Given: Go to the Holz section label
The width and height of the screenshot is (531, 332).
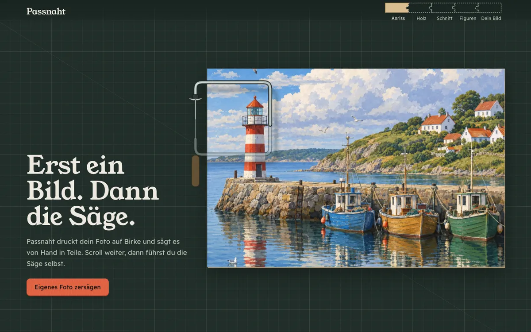Looking at the screenshot, I should [421, 19].
